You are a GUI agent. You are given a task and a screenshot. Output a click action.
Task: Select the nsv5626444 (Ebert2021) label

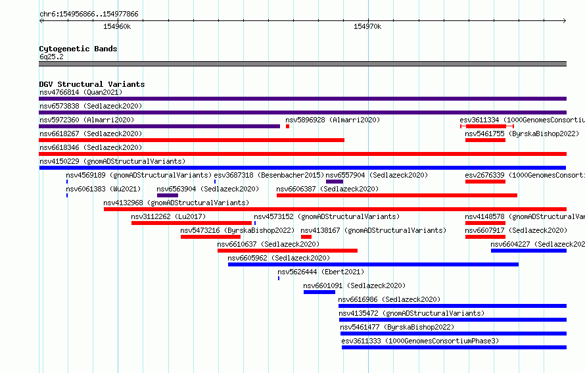point(321,272)
